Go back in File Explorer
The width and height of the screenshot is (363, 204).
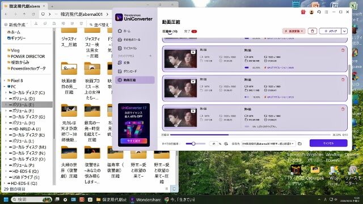(6, 14)
